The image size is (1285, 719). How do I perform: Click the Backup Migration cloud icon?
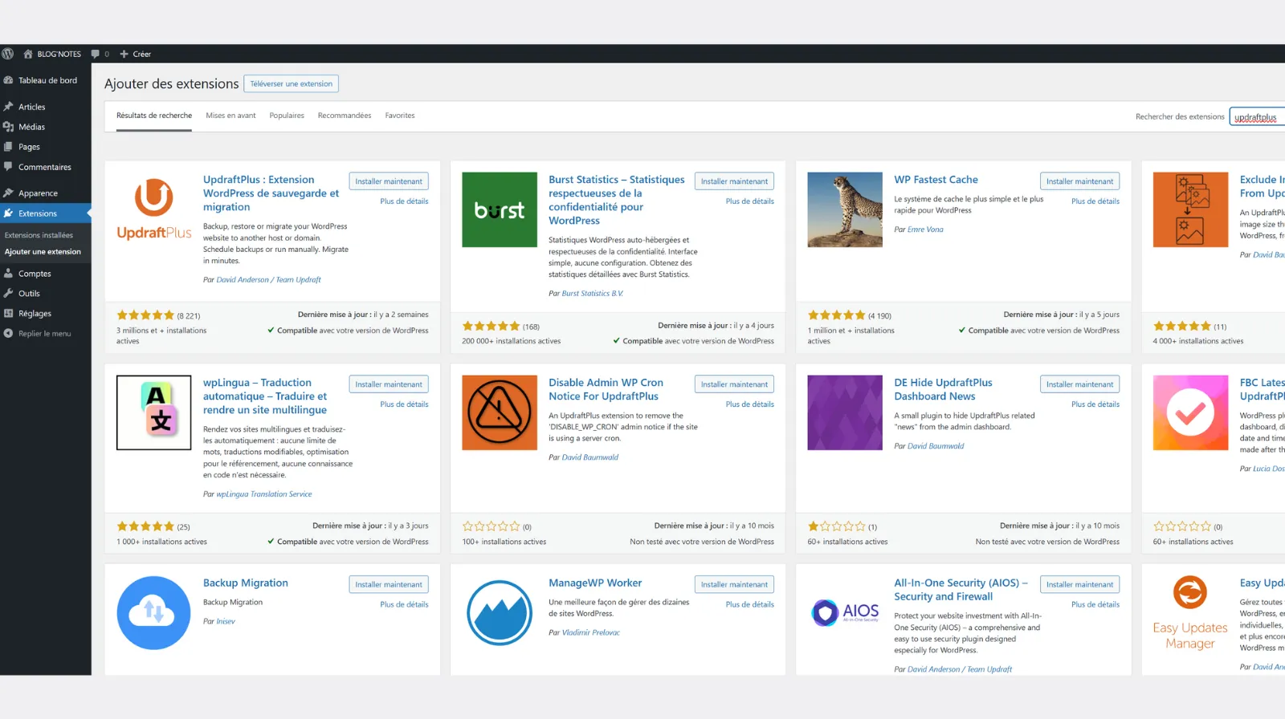[154, 612]
